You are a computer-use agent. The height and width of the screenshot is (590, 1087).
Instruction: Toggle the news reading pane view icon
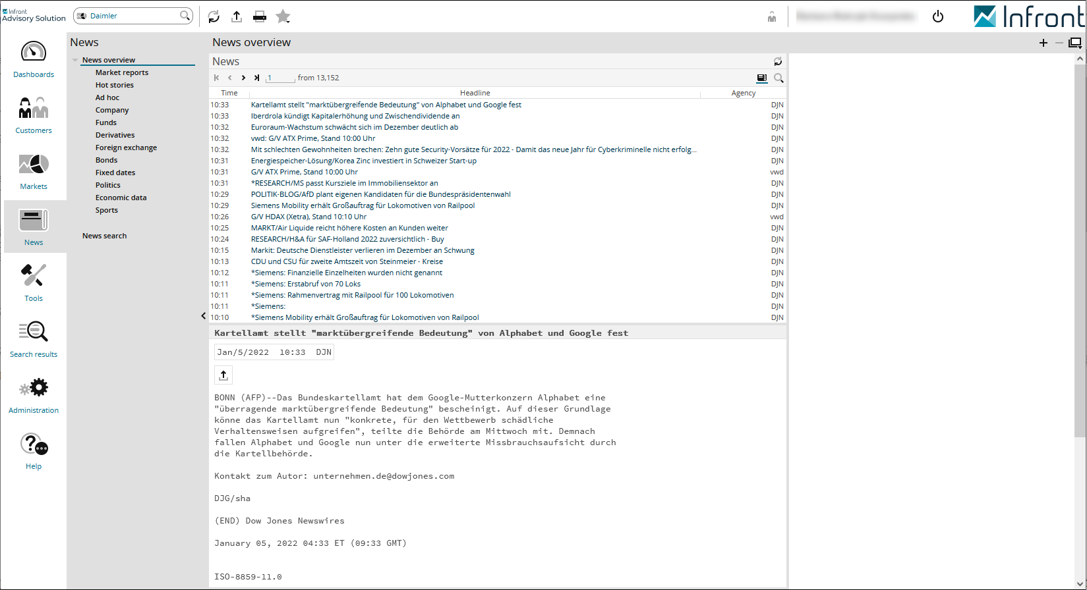coord(762,78)
